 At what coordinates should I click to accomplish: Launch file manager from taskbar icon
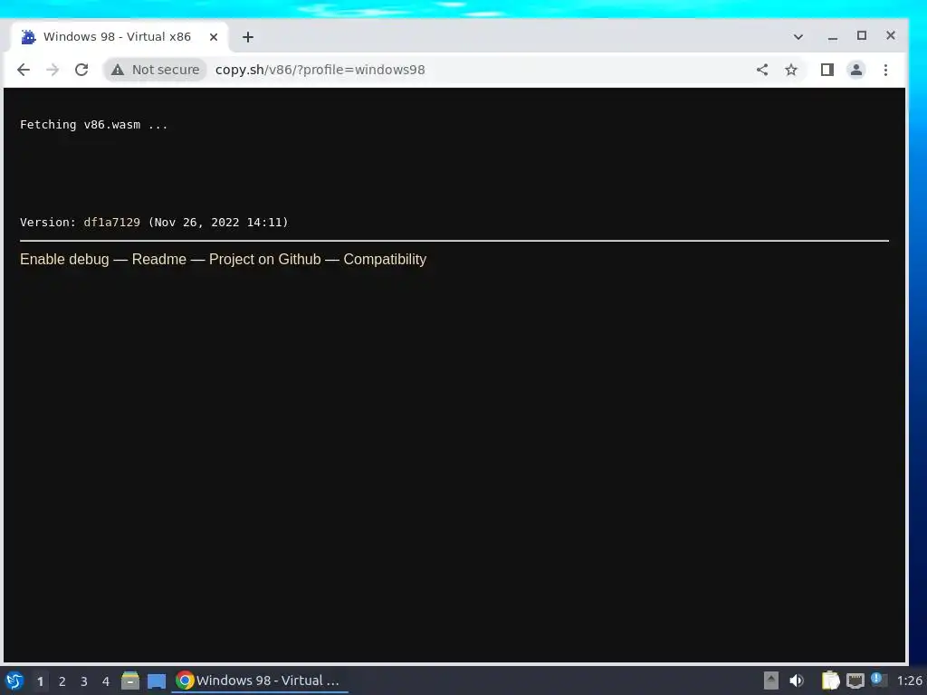tap(130, 681)
